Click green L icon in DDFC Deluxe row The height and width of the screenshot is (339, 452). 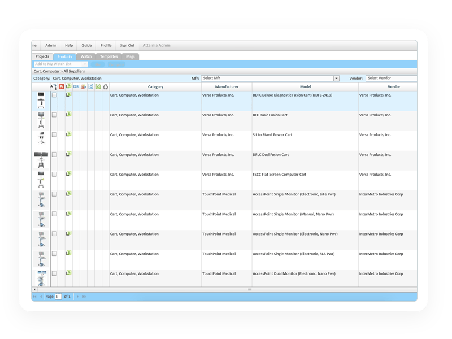tap(68, 94)
